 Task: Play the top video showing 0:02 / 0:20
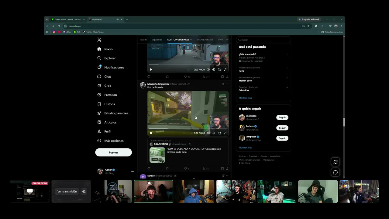tap(151, 69)
